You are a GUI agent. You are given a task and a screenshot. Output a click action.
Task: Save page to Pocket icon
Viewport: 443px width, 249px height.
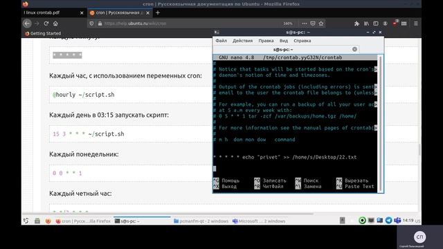click(x=313, y=24)
